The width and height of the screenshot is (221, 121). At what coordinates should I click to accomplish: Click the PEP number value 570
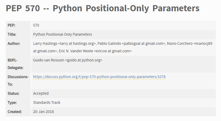pos(36,25)
